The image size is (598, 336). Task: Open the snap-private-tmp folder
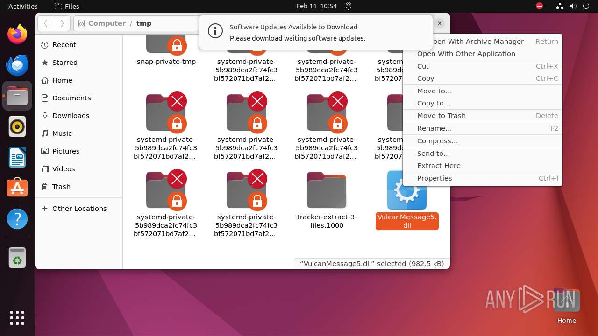pos(166,44)
